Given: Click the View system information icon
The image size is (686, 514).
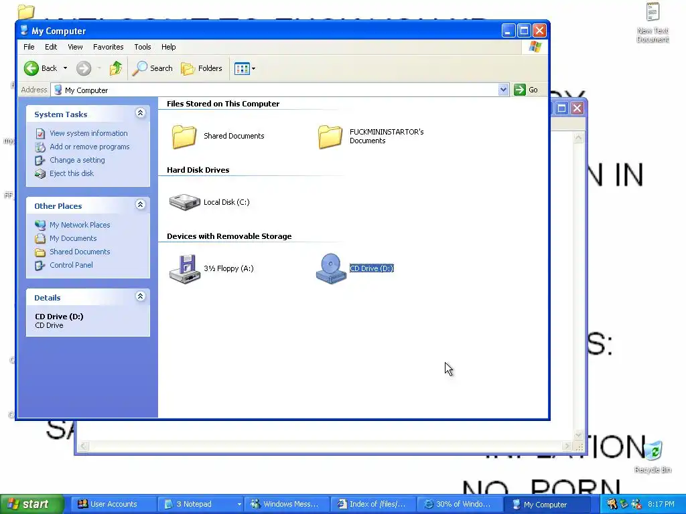Looking at the screenshot, I should tap(40, 133).
